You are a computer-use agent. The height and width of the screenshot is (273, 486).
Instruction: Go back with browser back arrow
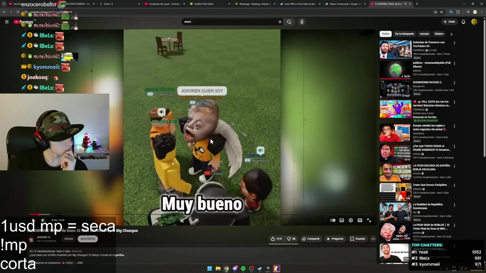tap(4, 12)
